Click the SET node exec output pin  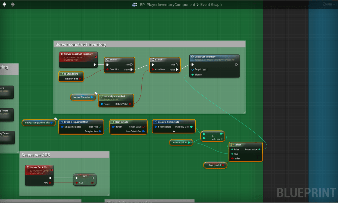[x=93, y=178]
